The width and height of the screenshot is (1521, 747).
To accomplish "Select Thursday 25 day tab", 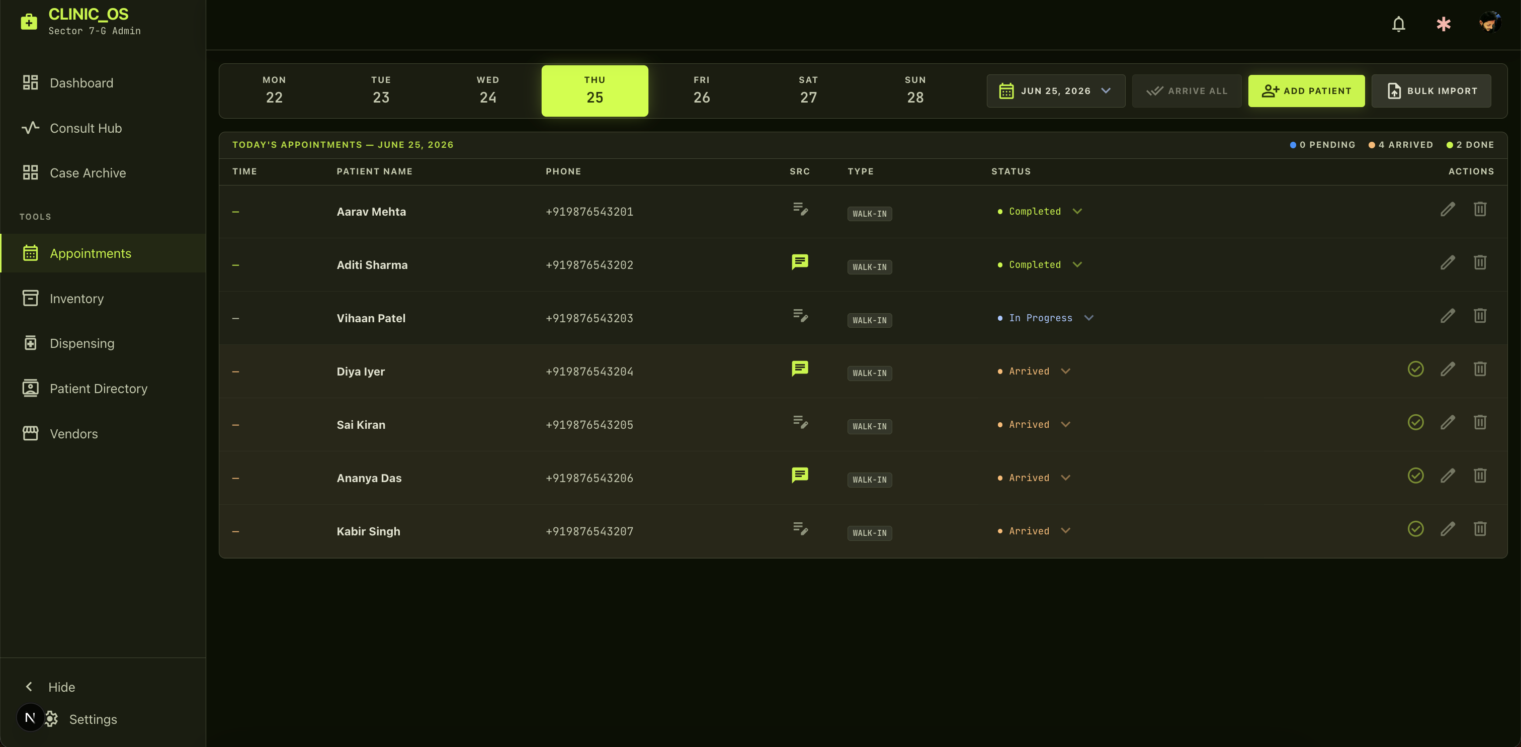I will 595,90.
